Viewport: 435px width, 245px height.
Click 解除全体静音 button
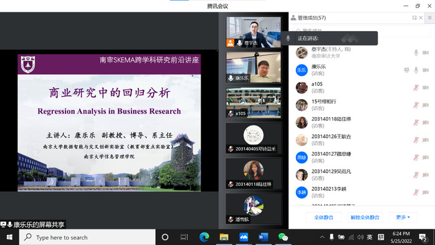(x=365, y=217)
